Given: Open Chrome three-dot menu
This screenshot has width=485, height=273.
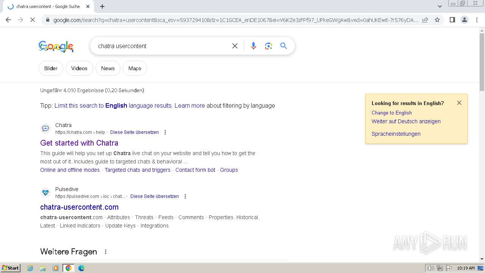Looking at the screenshot, I should pos(477,20).
